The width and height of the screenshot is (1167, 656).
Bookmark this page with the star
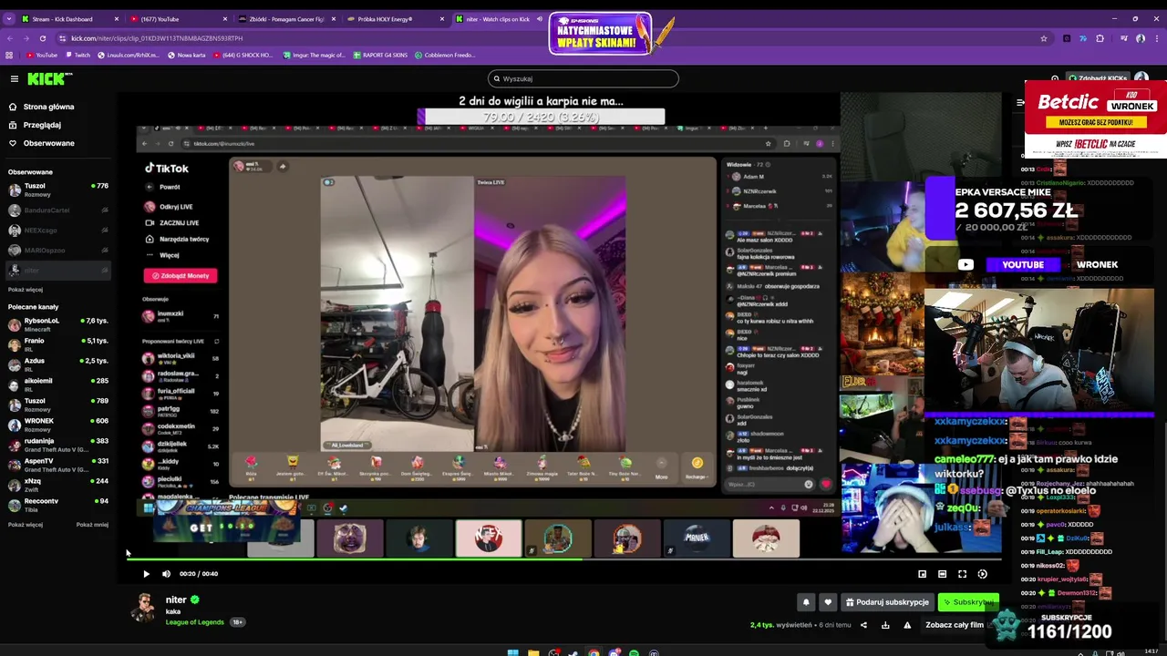pos(1044,38)
